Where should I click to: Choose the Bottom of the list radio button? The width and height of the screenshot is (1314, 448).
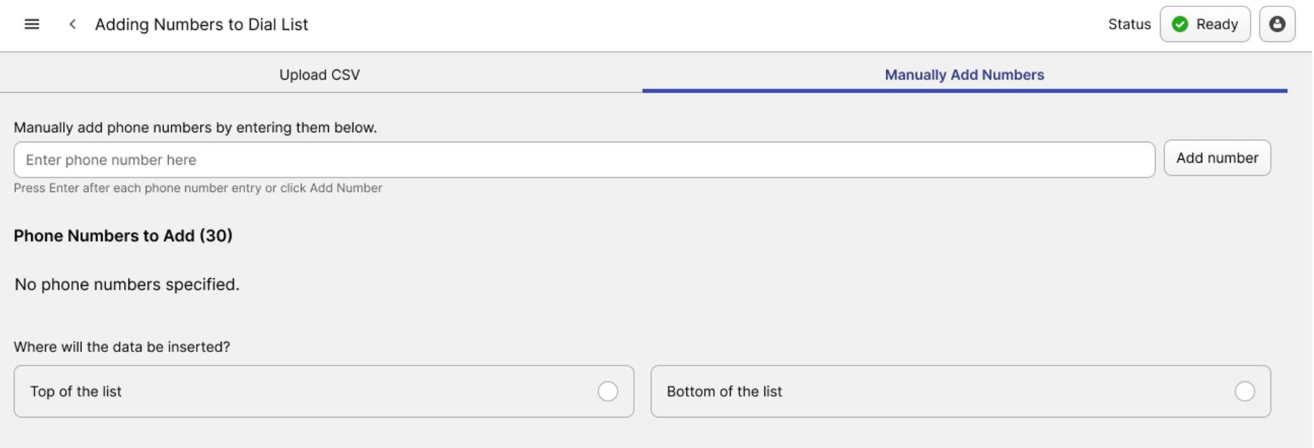pyautogui.click(x=1245, y=391)
